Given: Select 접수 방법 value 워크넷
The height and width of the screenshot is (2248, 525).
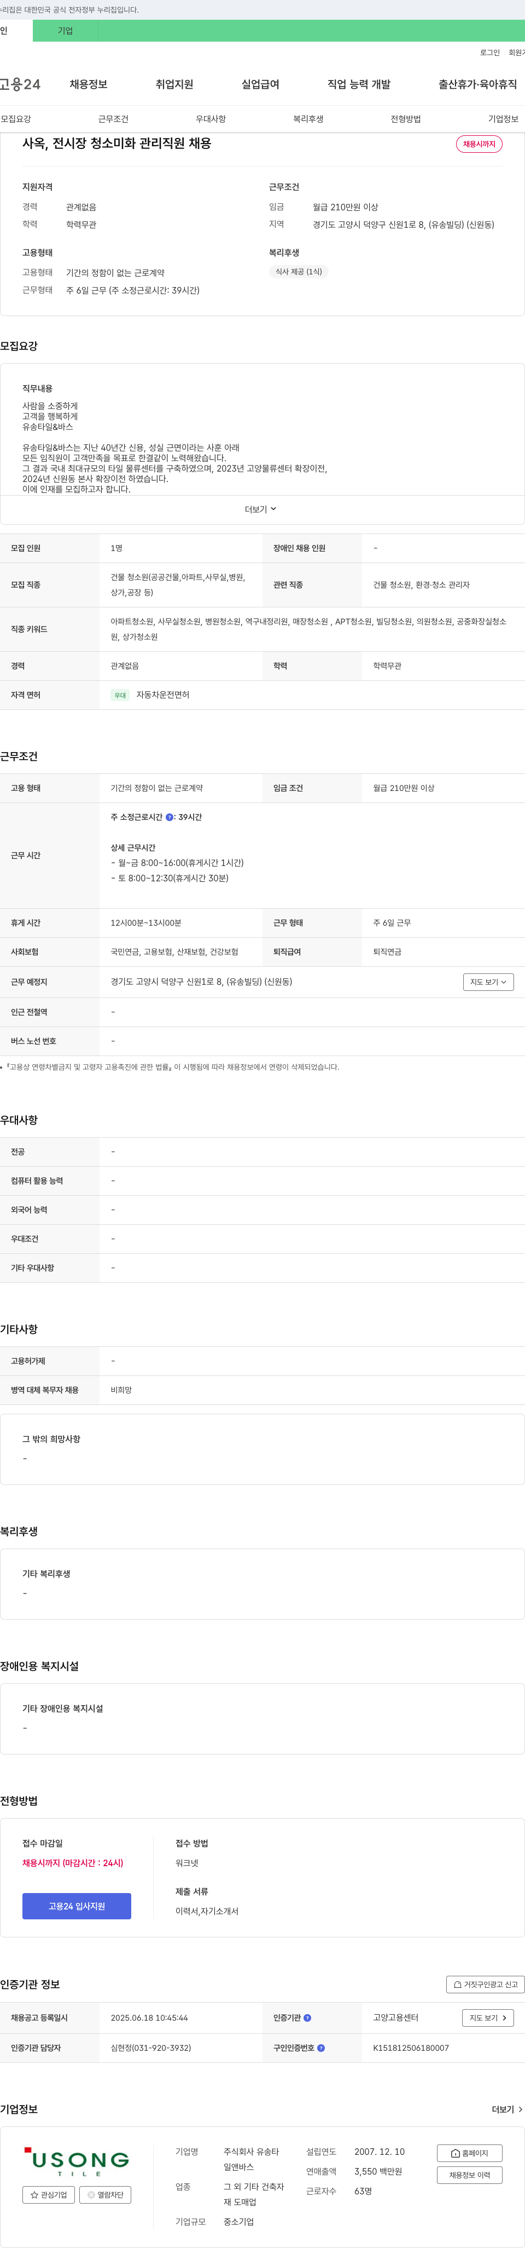Looking at the screenshot, I should [186, 1862].
